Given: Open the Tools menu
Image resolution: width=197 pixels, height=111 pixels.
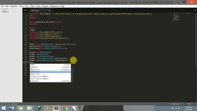Looking at the screenshot, I should point(38,6).
